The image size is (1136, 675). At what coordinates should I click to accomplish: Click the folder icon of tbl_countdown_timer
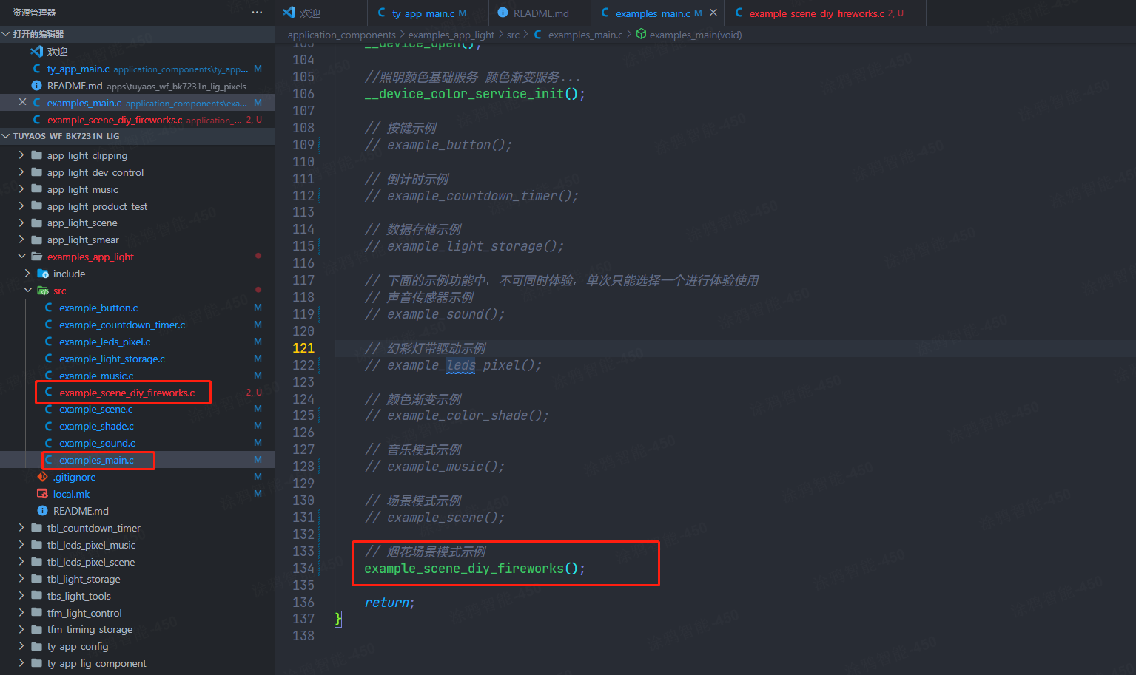pyautogui.click(x=37, y=528)
